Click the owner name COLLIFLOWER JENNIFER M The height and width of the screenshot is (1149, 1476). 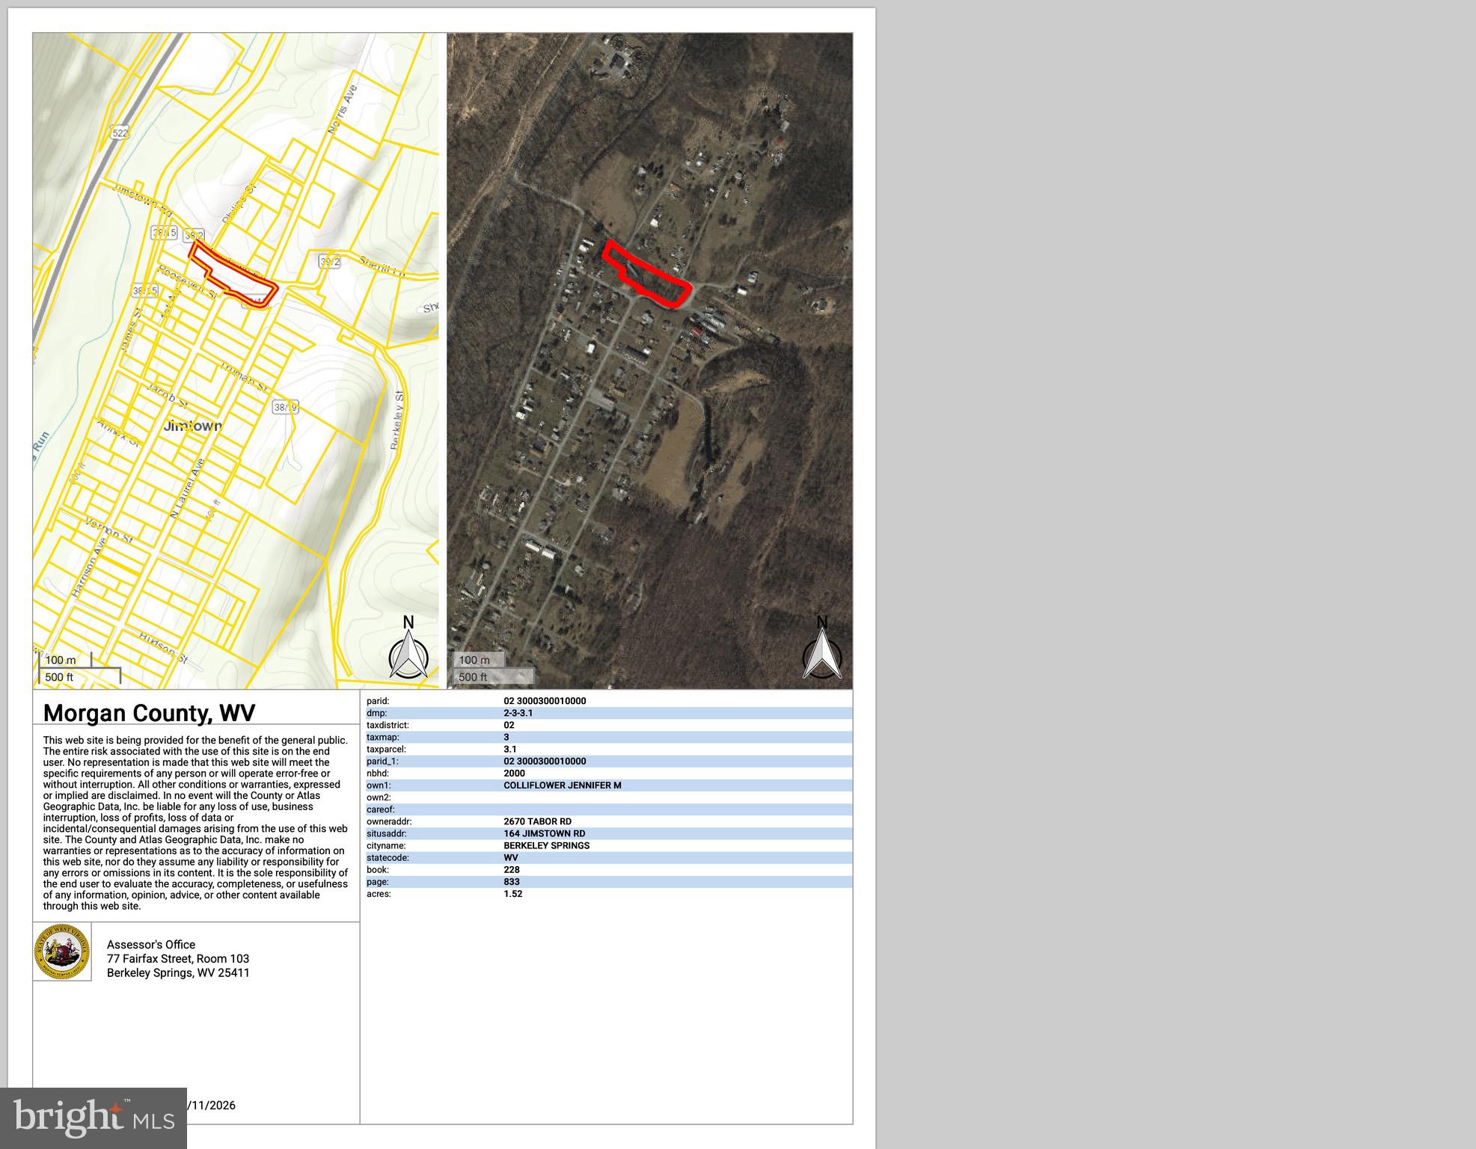tap(562, 785)
